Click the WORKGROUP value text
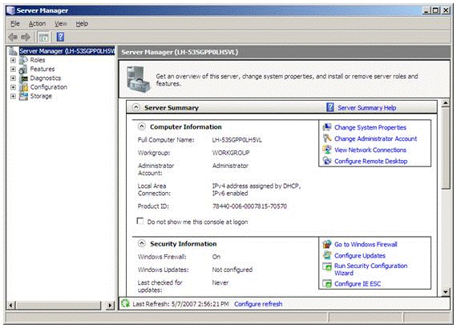Screen dimensions: 457x328 coord(231,153)
